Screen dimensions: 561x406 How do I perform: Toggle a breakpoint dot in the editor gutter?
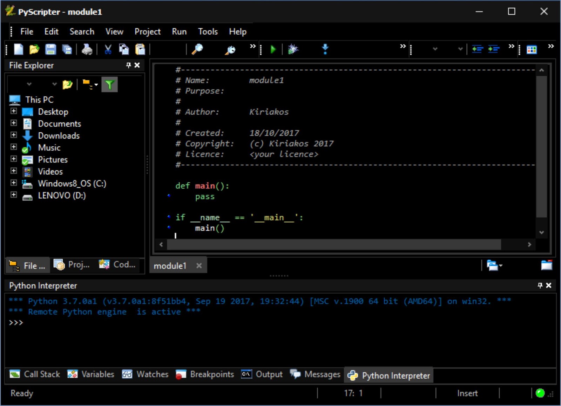(169, 196)
